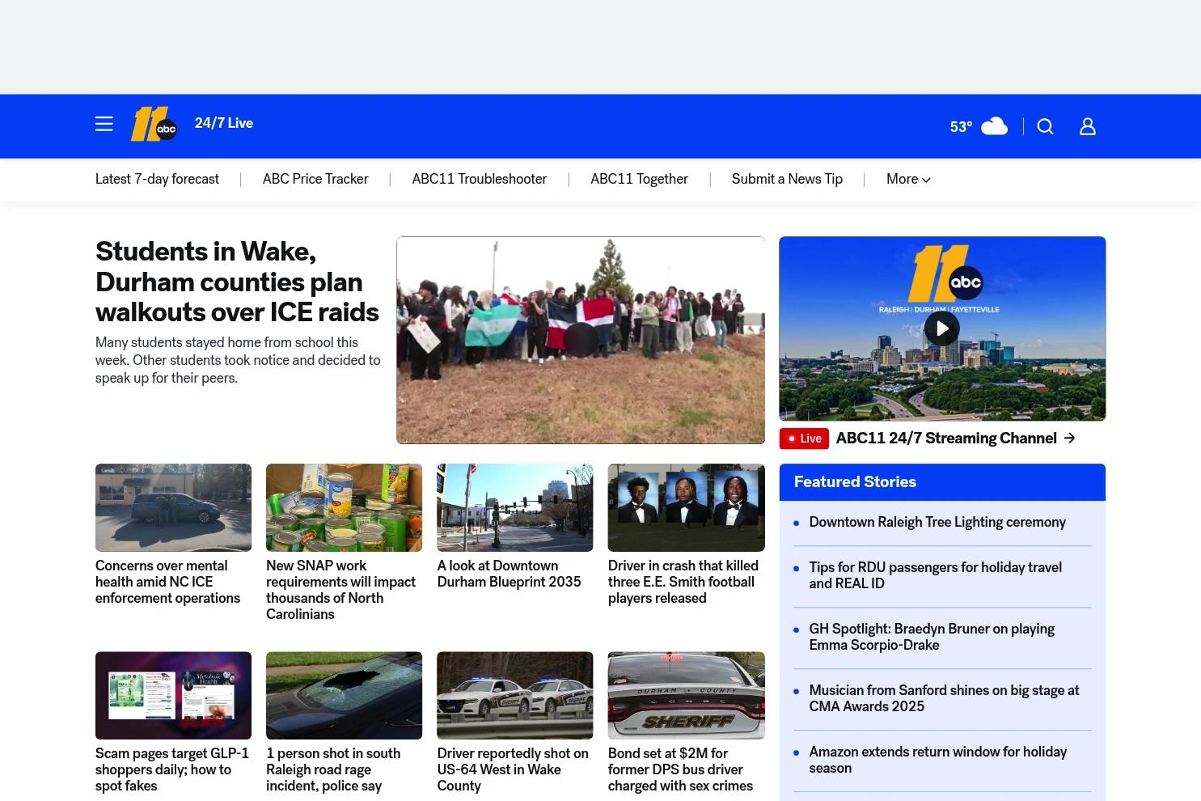Image resolution: width=1201 pixels, height=801 pixels.
Task: Open the 24/7 Live link
Action: point(224,123)
